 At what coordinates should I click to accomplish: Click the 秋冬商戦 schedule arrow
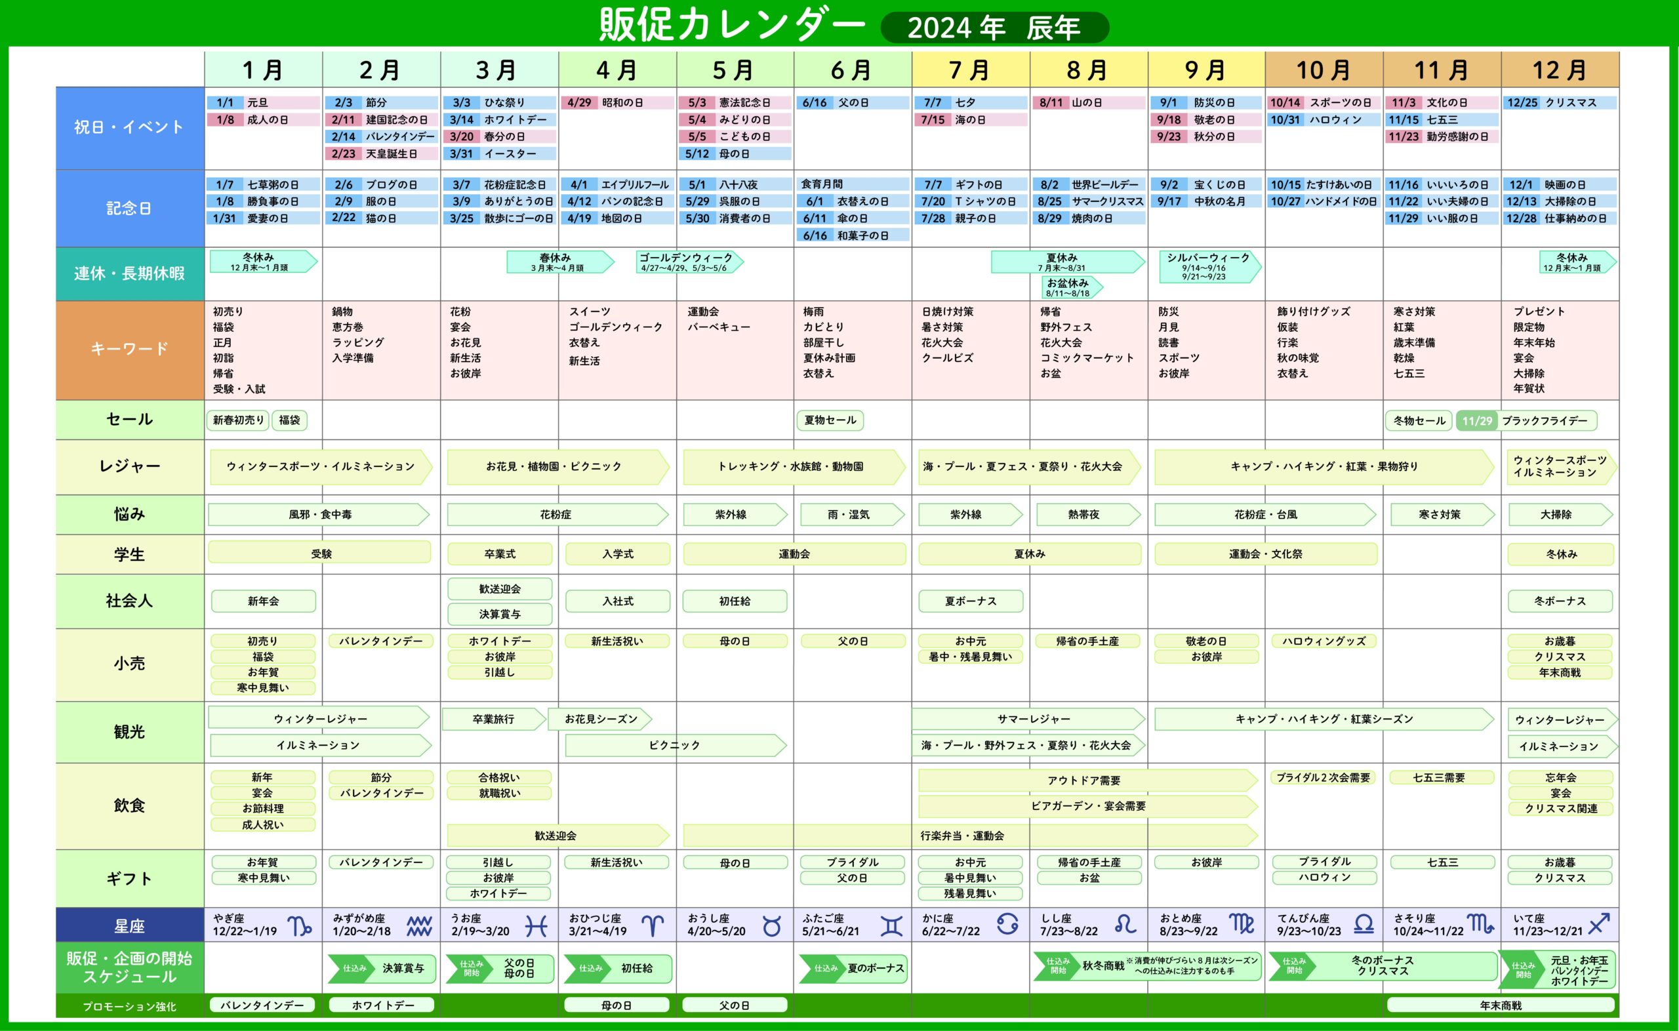pyautogui.click(x=1148, y=966)
